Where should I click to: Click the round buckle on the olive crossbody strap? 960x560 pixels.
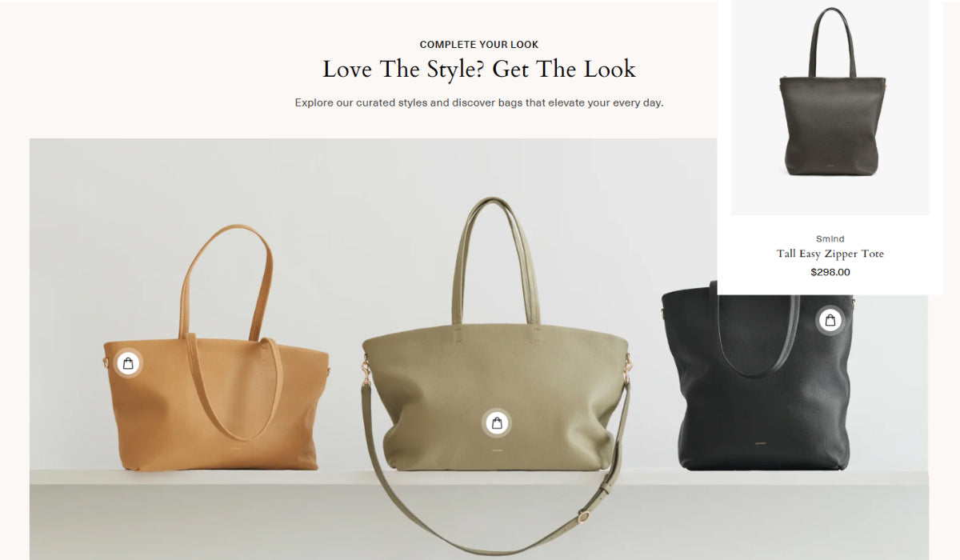click(x=585, y=516)
